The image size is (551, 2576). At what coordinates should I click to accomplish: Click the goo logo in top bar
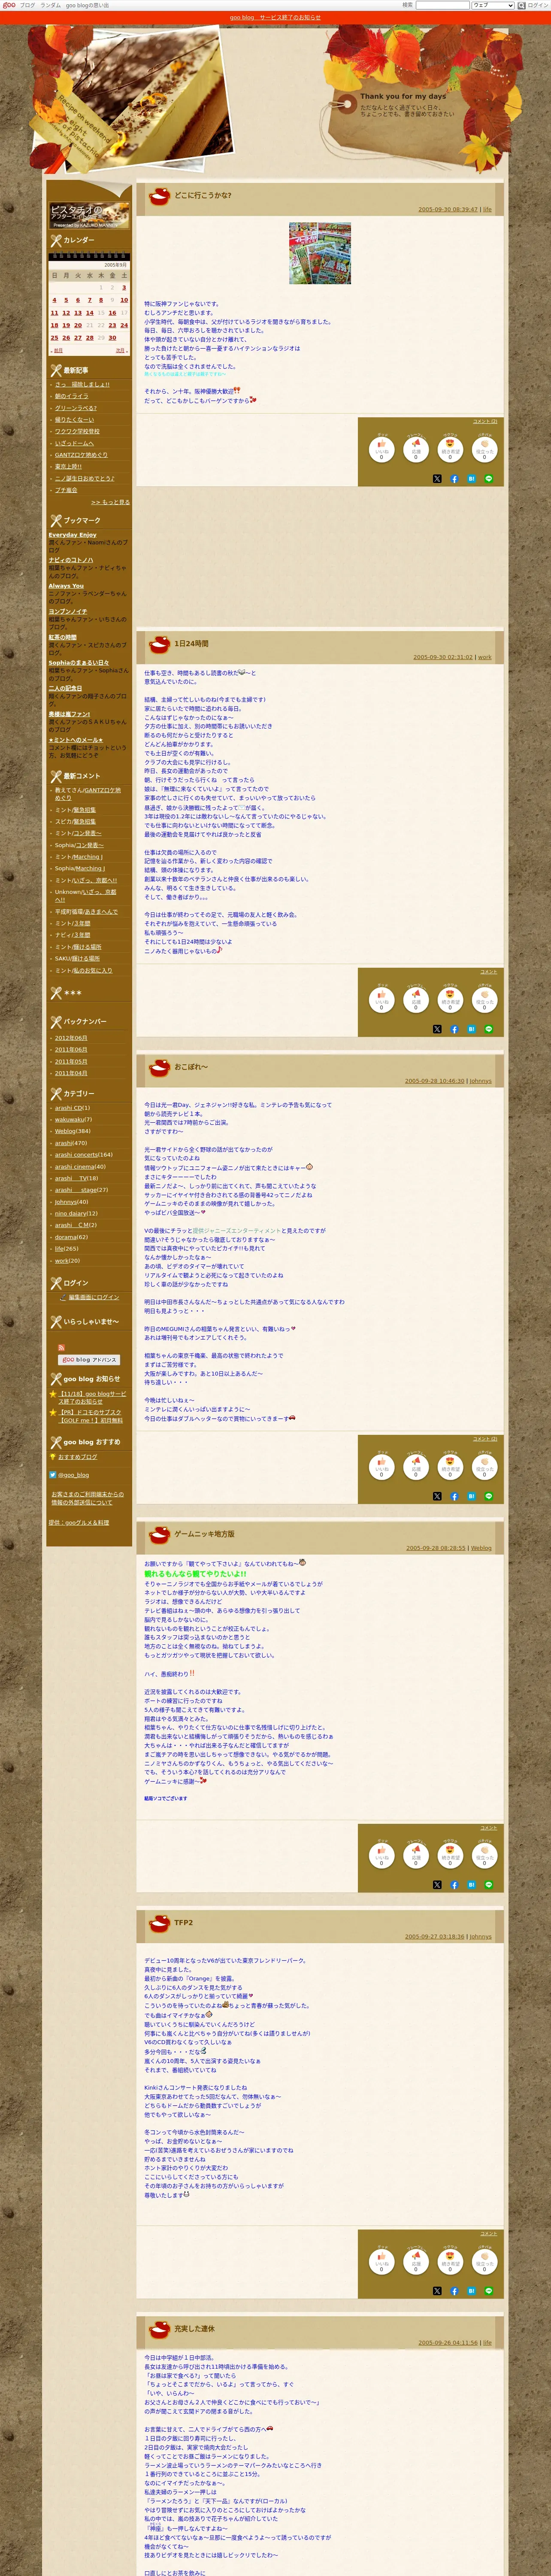[9, 5]
